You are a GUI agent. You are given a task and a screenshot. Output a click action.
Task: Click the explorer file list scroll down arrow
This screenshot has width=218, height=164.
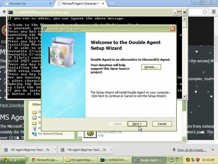tap(184, 139)
